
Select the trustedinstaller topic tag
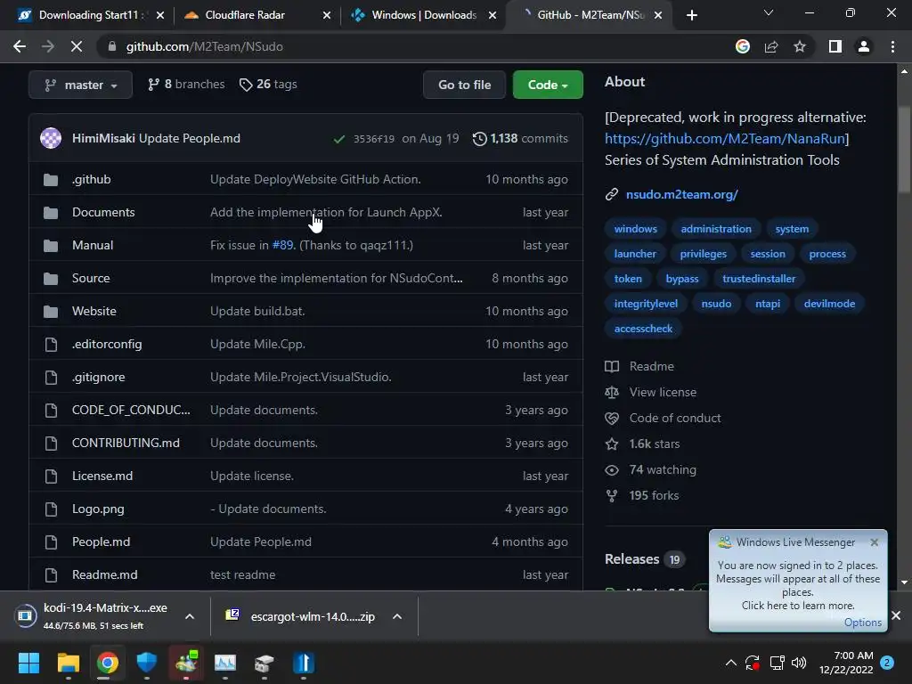[759, 279]
